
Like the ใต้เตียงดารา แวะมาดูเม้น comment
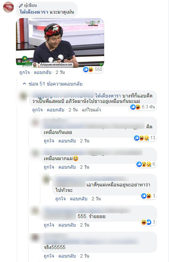point(24,72)
